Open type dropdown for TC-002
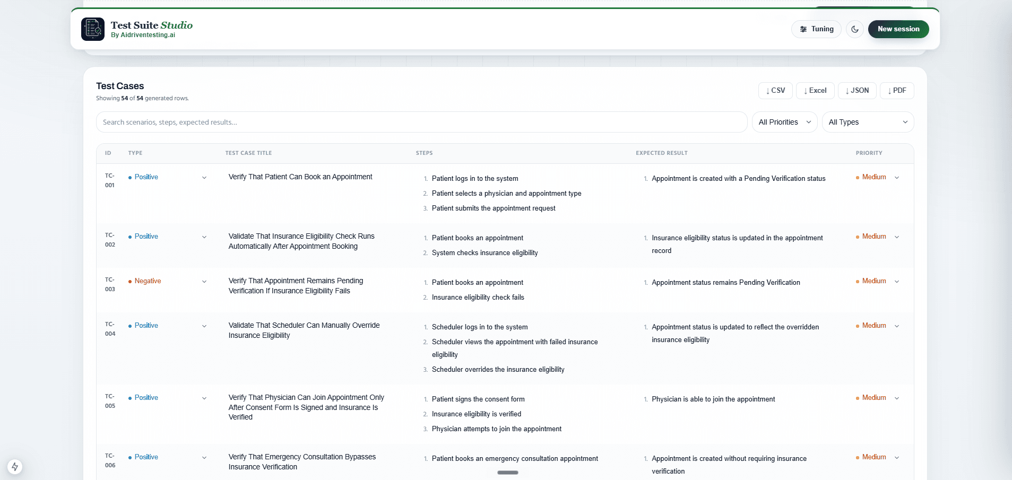Image resolution: width=1012 pixels, height=480 pixels. [168, 237]
